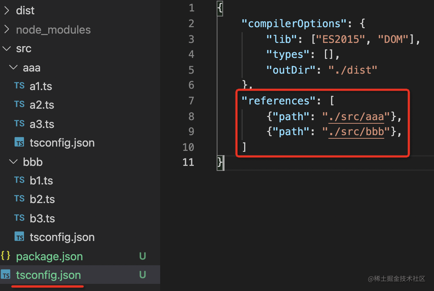Collapse the aaa folder chevron
Image resolution: width=434 pixels, height=291 pixels.
tap(13, 68)
